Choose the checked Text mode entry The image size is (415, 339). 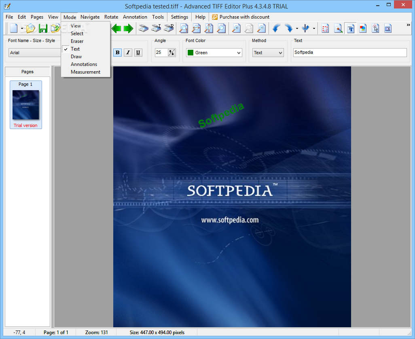click(86, 49)
